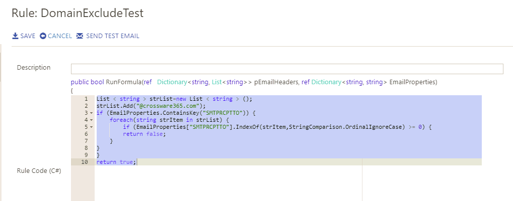The image size is (513, 201).
Task: Click line number 10 in the gutter
Action: pos(85,162)
